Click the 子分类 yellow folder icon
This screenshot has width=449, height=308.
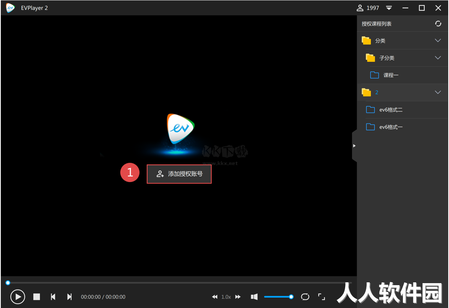pos(370,58)
